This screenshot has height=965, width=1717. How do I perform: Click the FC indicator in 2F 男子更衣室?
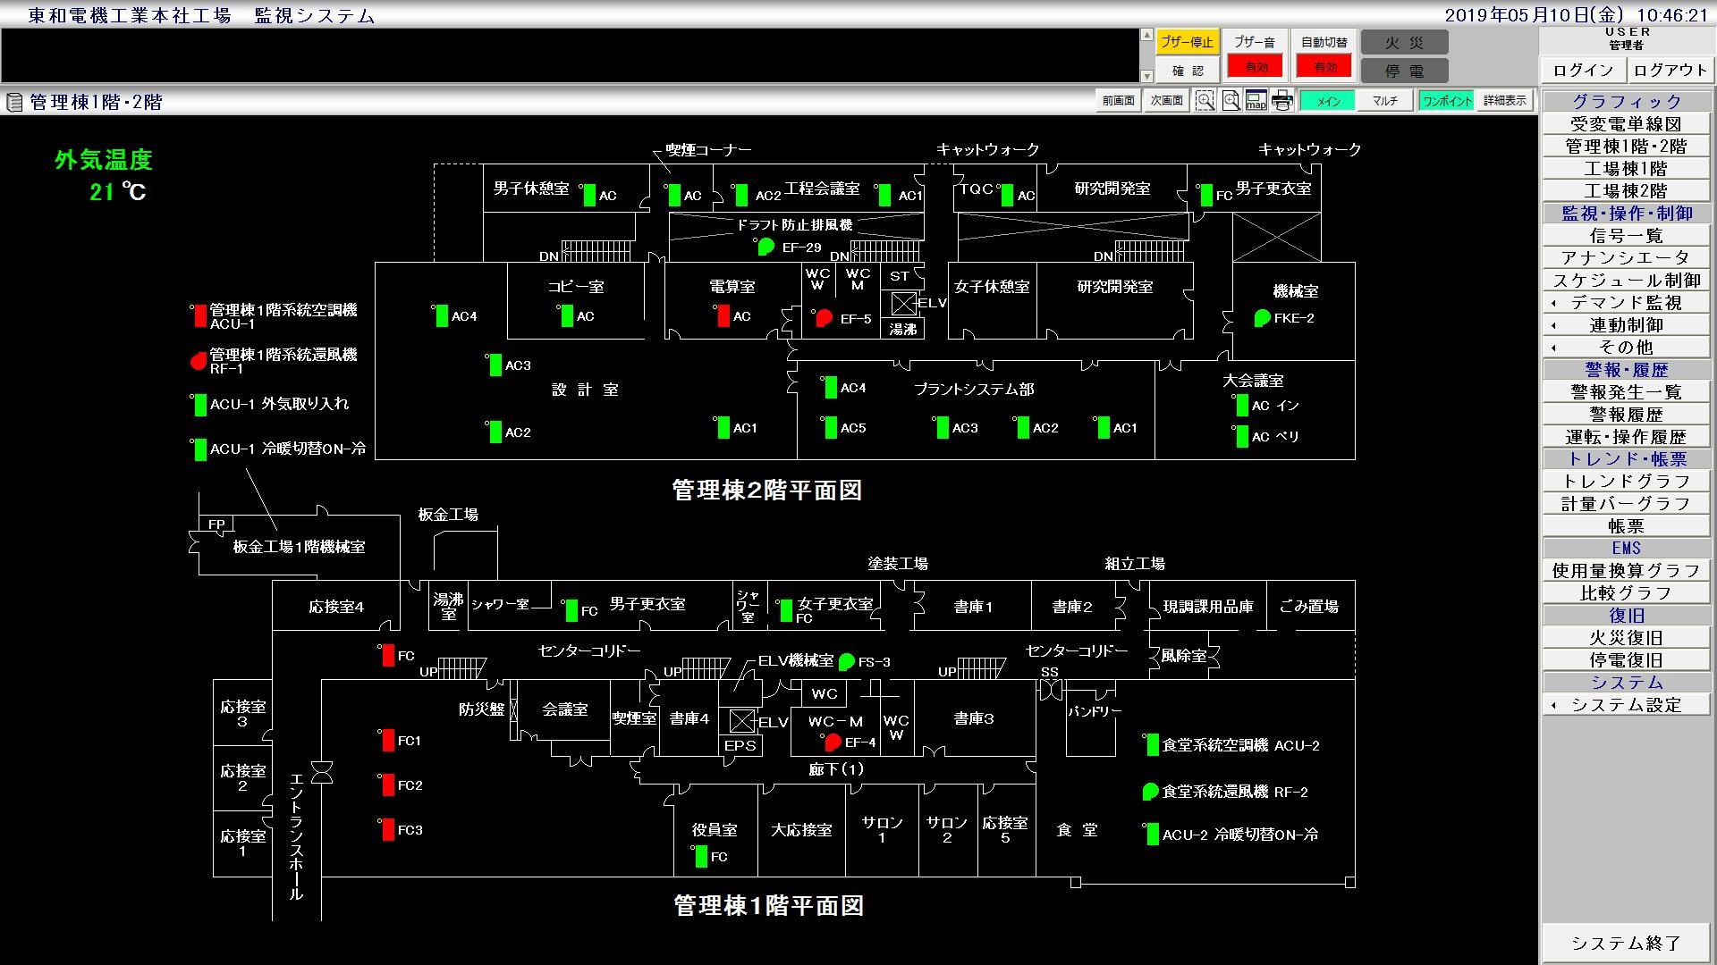point(1206,195)
